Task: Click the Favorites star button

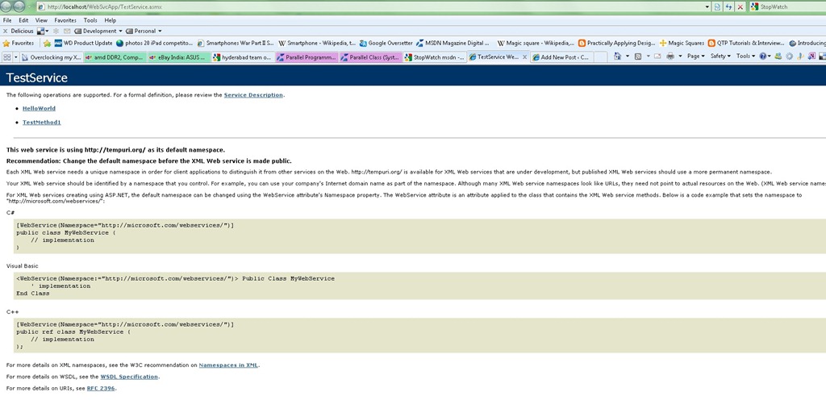Action: click(x=19, y=43)
